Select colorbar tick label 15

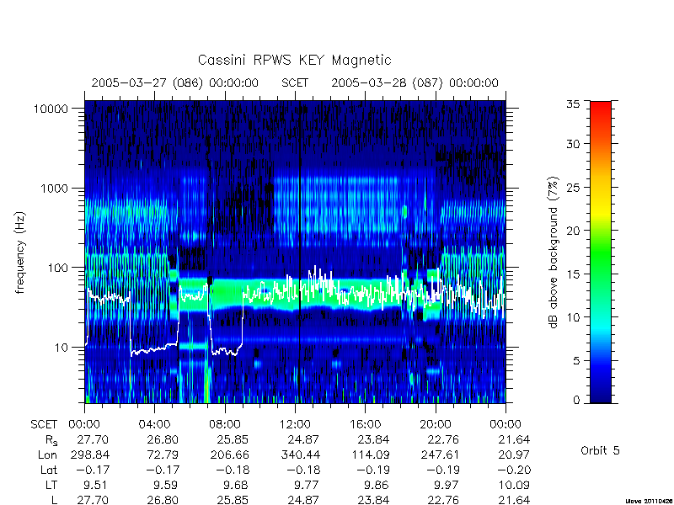point(573,274)
